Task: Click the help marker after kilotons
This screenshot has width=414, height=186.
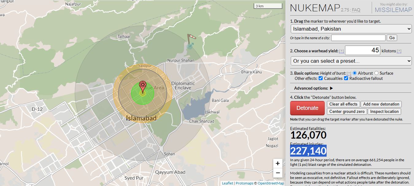Action: click(x=399, y=51)
